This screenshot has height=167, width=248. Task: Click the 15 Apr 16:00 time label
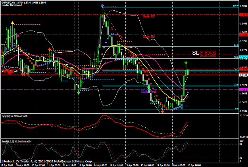(x=163, y=165)
